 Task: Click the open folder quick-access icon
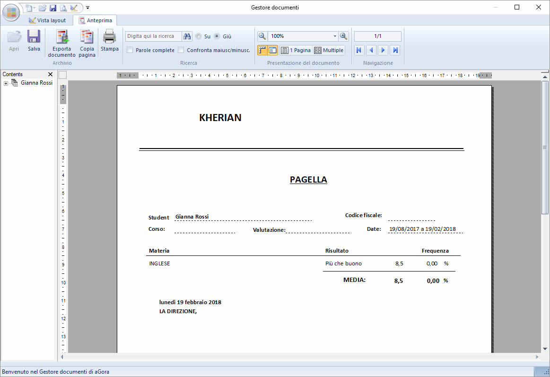coord(43,8)
